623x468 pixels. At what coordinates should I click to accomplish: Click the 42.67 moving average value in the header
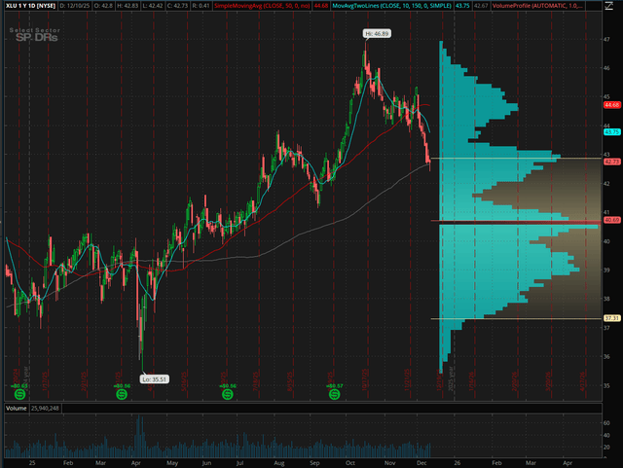click(x=481, y=6)
